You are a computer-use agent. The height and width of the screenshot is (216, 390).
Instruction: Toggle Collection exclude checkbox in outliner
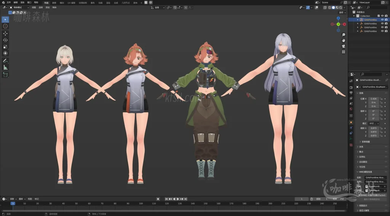coord(379,16)
